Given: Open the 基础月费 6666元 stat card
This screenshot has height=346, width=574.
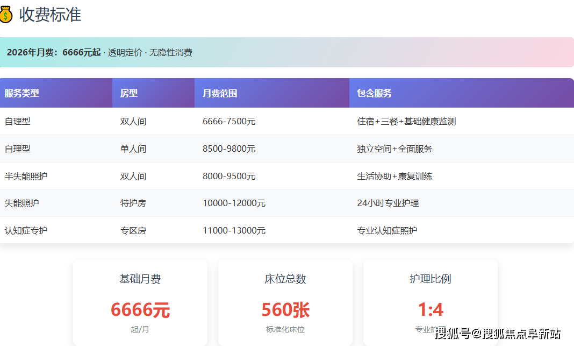Looking at the screenshot, I should 140,302.
